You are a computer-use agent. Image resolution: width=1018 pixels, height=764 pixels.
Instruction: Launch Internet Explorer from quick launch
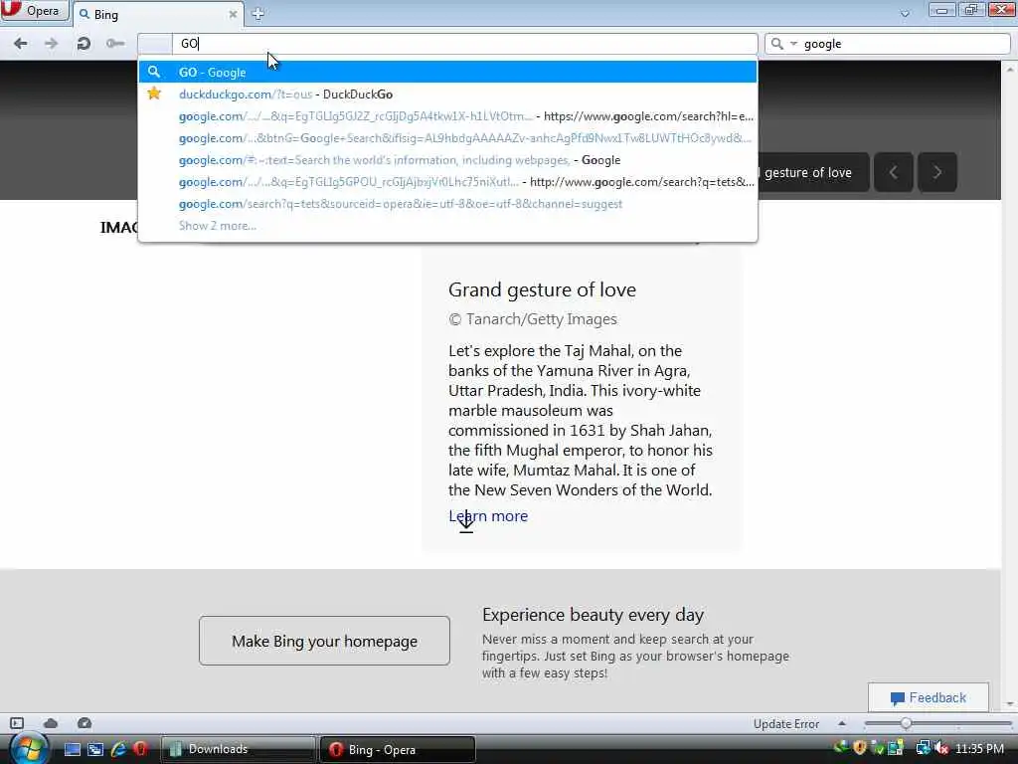coord(118,749)
